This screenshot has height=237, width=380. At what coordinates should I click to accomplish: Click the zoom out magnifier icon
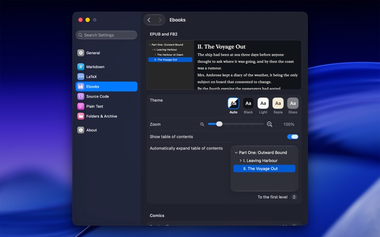coord(202,124)
